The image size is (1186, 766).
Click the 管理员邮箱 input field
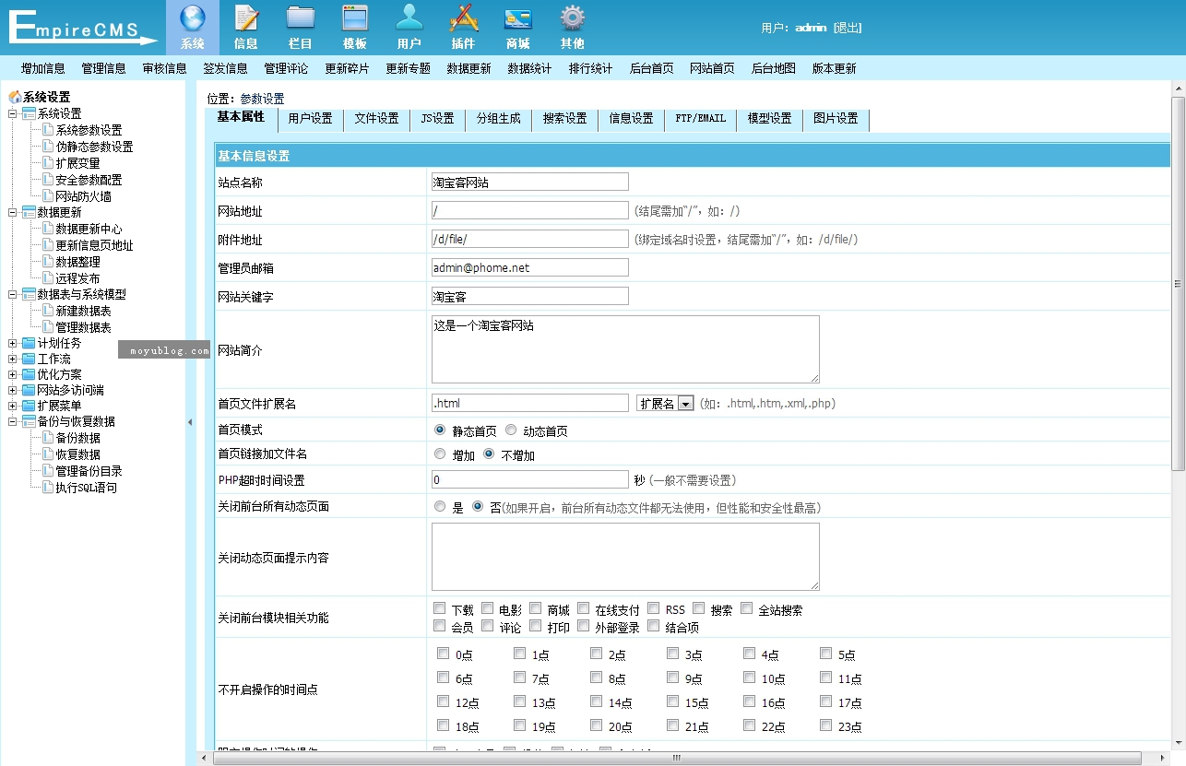(x=530, y=267)
